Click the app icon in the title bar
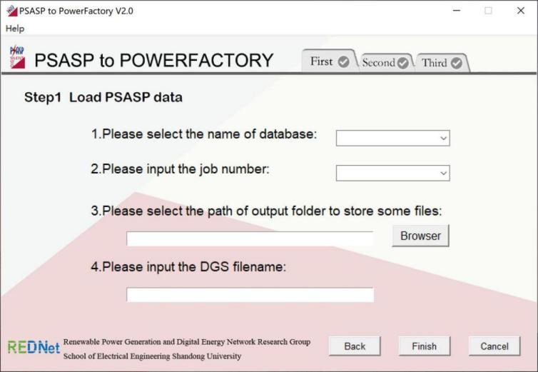Screen dimensions: 538x372 12,11
